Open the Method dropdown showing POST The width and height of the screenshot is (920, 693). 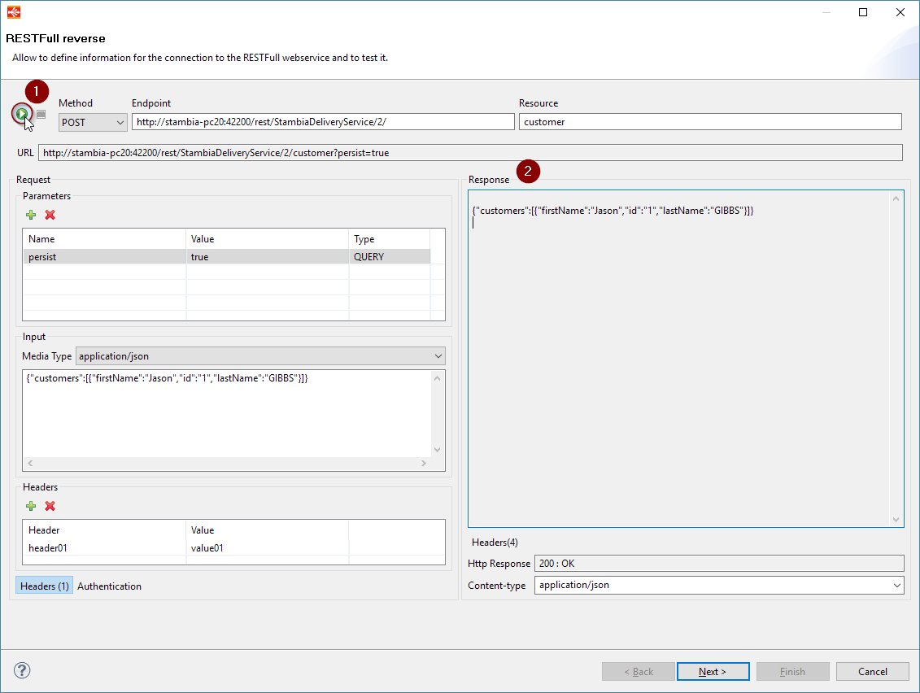pyautogui.click(x=92, y=121)
